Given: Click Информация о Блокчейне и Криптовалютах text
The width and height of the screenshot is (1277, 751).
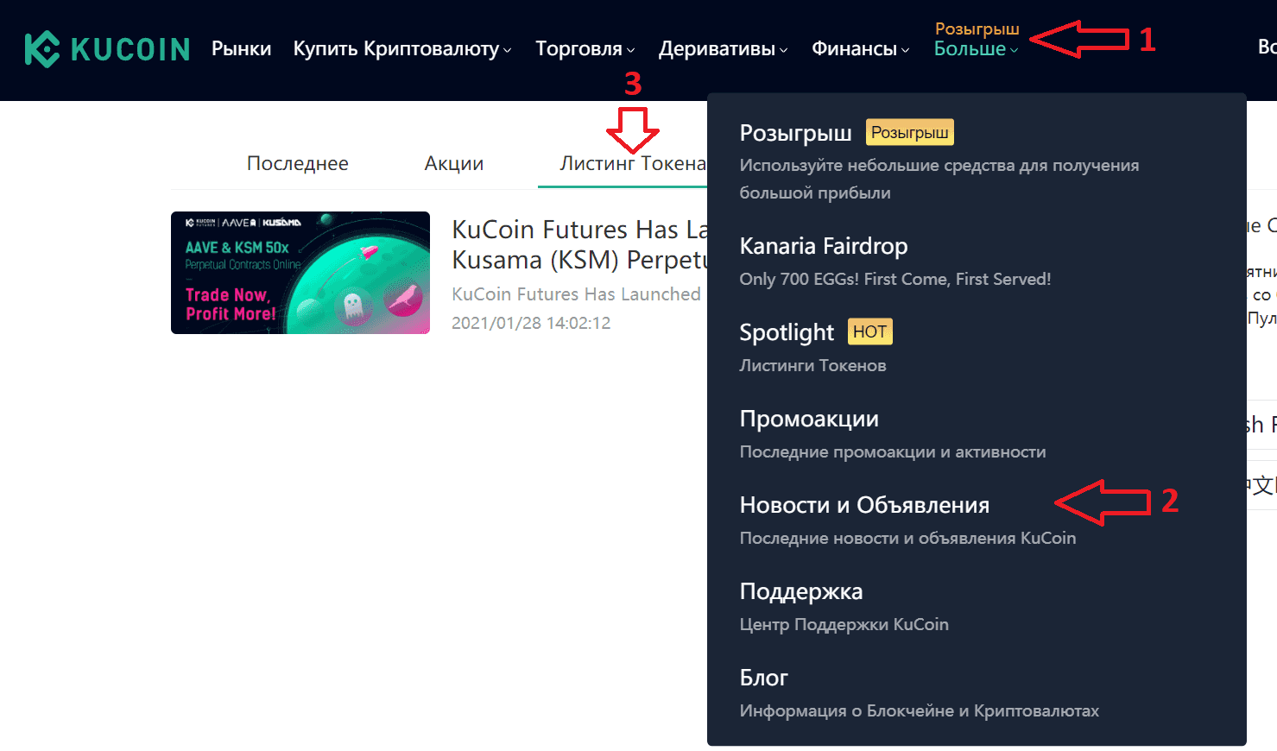Looking at the screenshot, I should pyautogui.click(x=919, y=710).
